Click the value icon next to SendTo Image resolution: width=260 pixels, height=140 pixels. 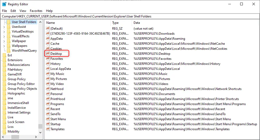pyautogui.click(x=48, y=114)
